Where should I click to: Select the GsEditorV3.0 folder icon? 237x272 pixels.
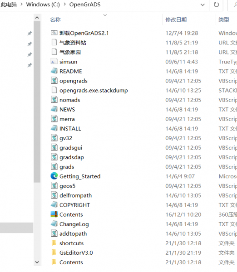tap(54, 253)
